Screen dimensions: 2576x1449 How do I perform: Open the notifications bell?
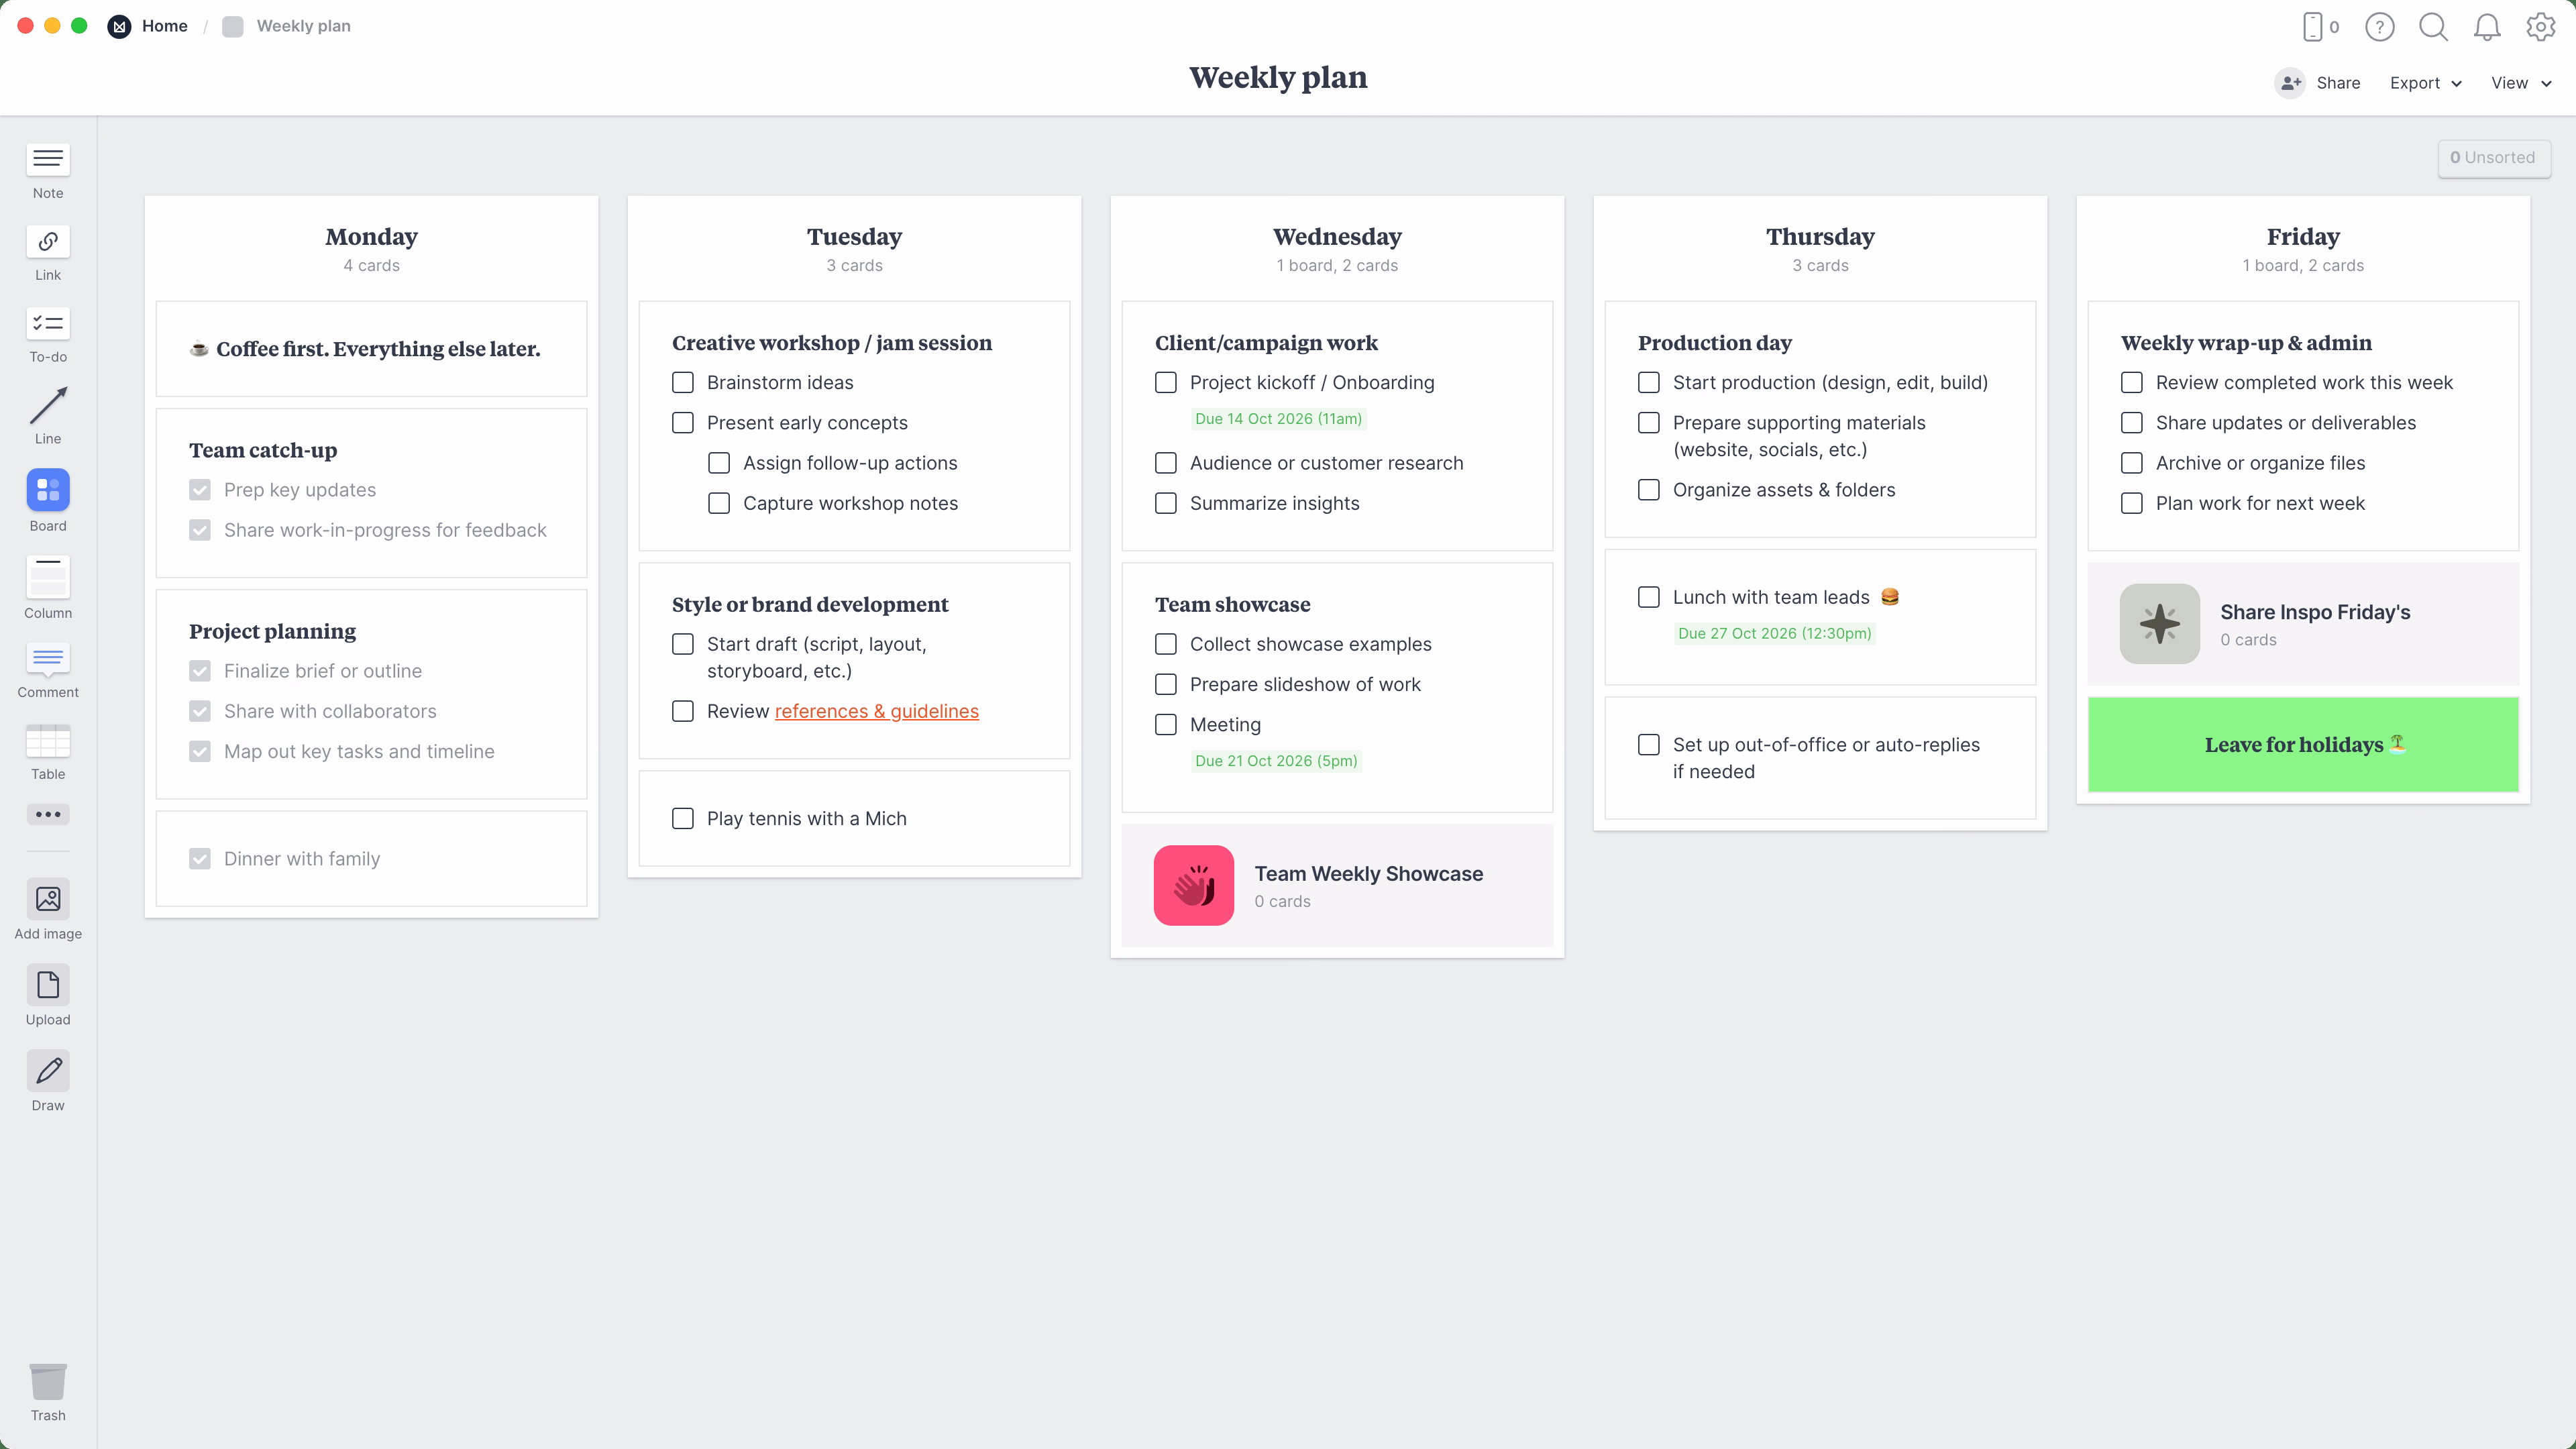[2486, 27]
